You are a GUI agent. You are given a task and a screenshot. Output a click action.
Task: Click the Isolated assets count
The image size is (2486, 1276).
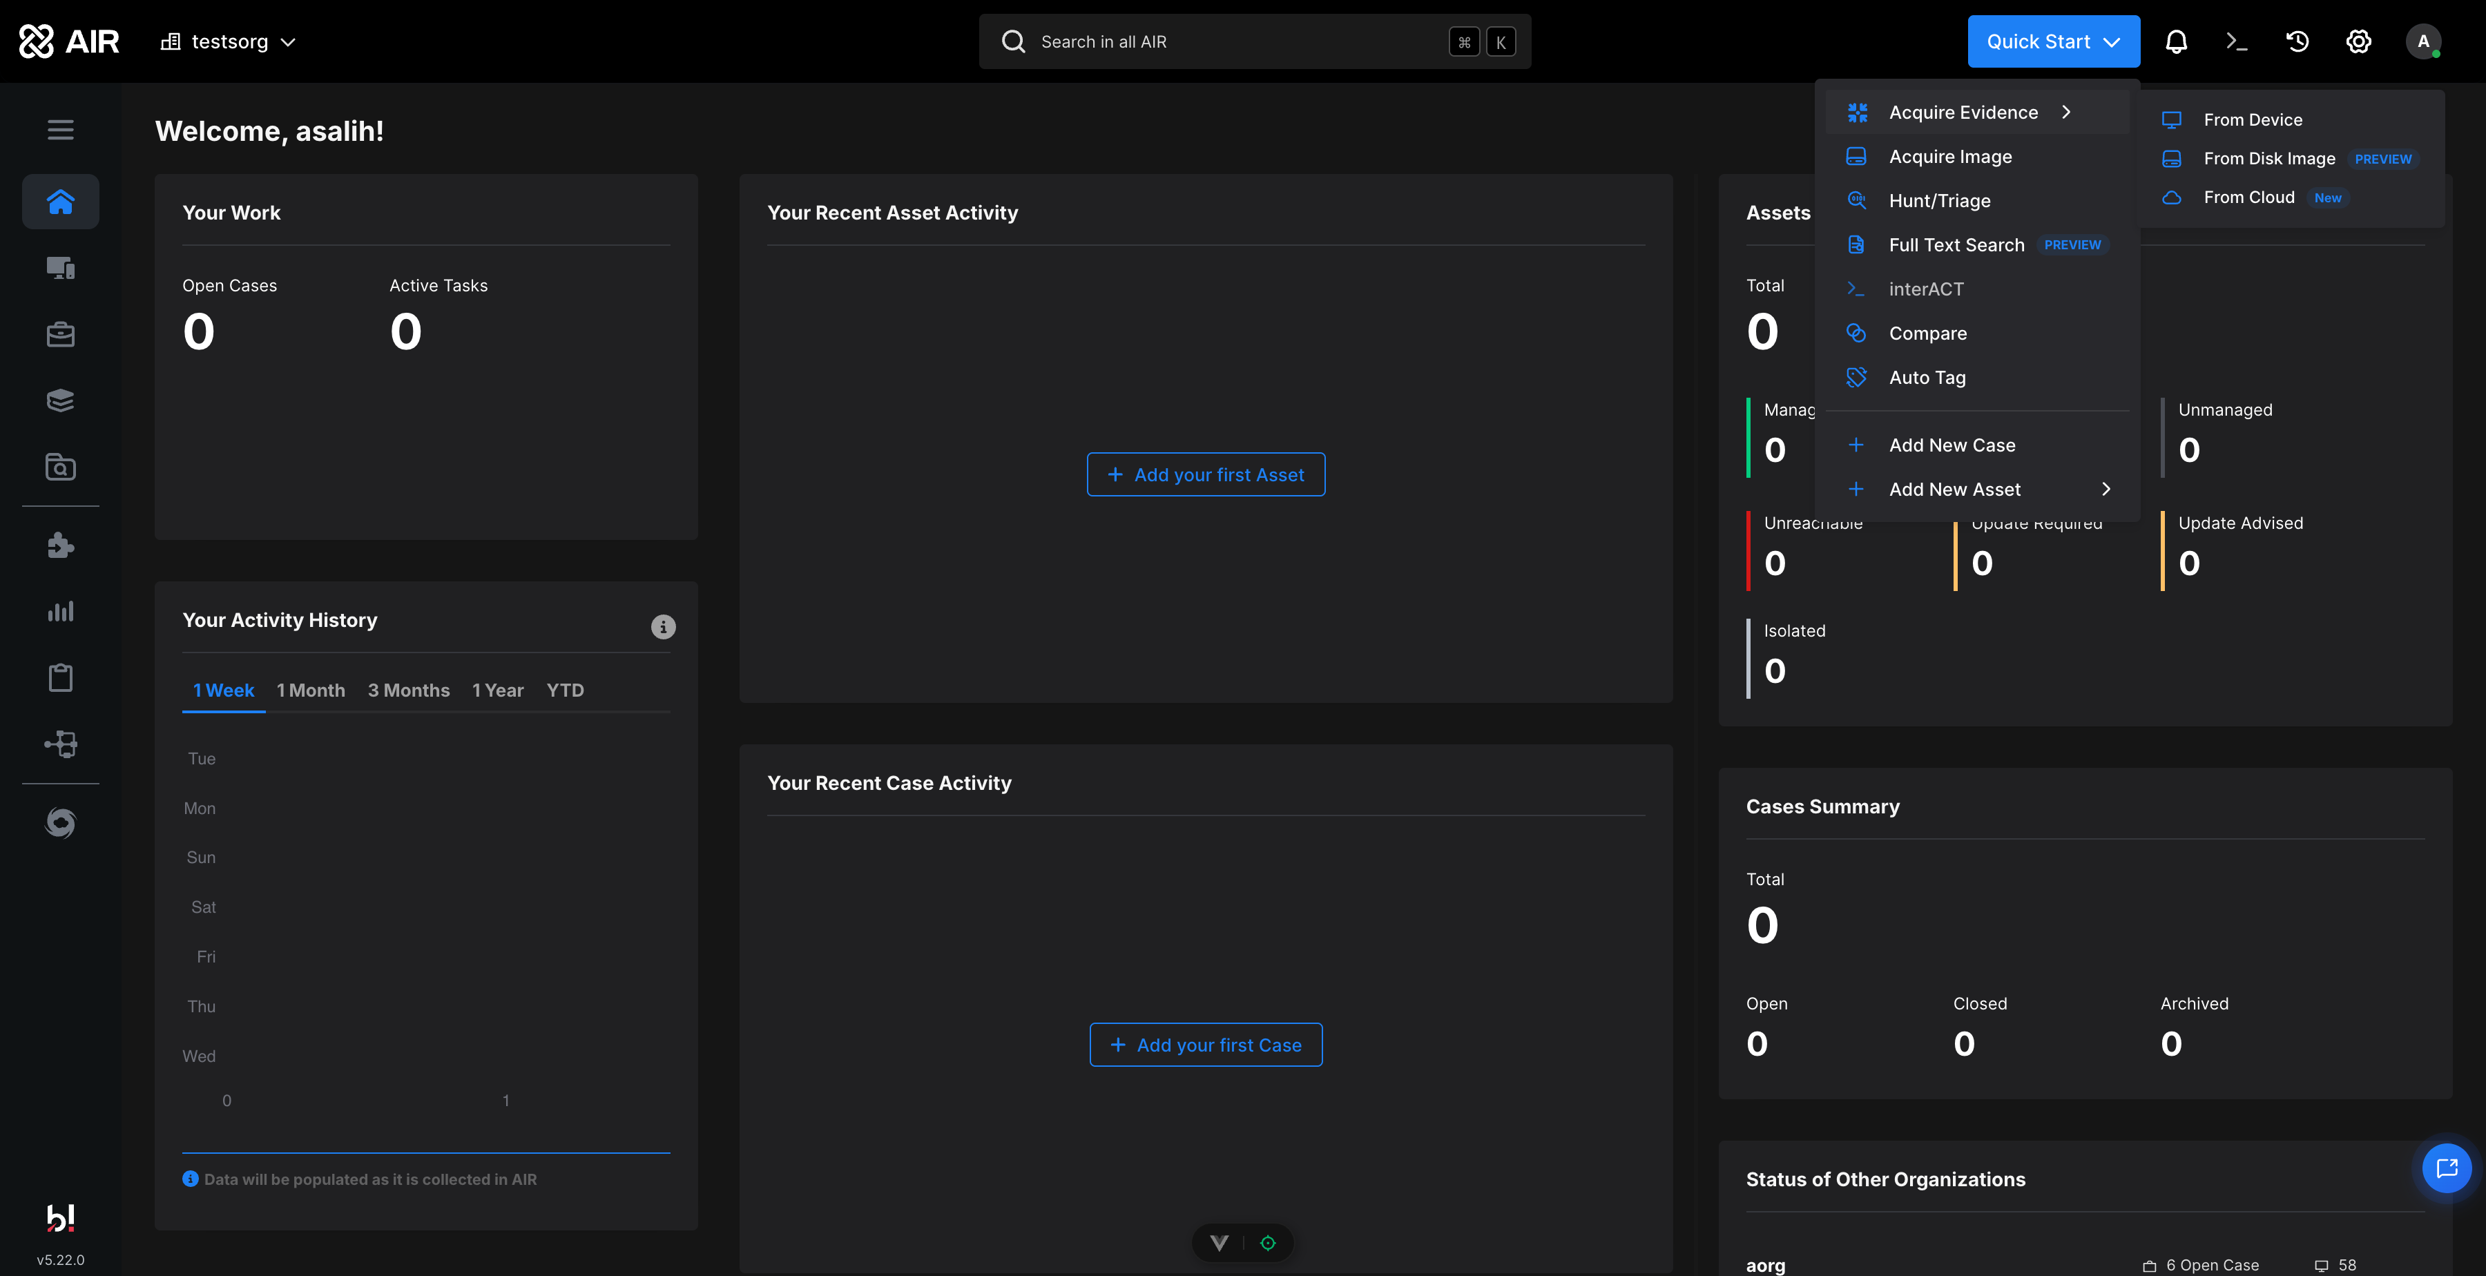pyautogui.click(x=1775, y=671)
